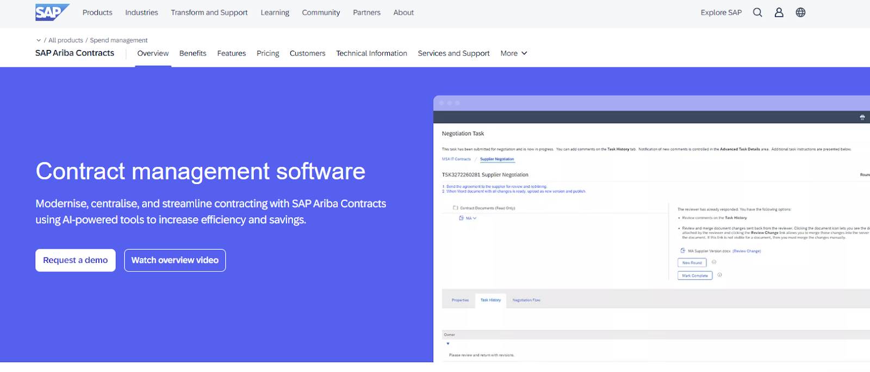
Task: Select the Pricing tab
Action: [268, 53]
